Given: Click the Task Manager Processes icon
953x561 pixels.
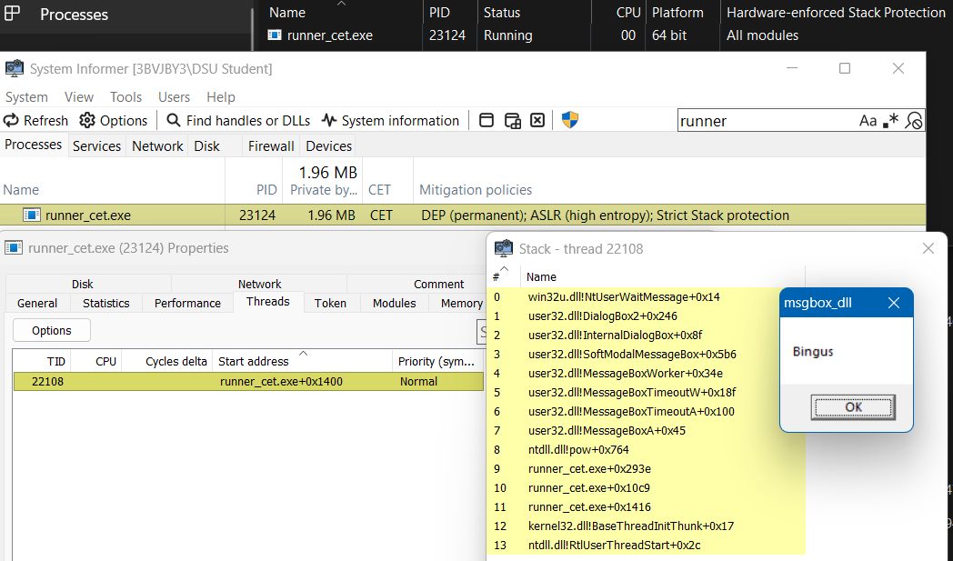Looking at the screenshot, I should click(x=12, y=14).
